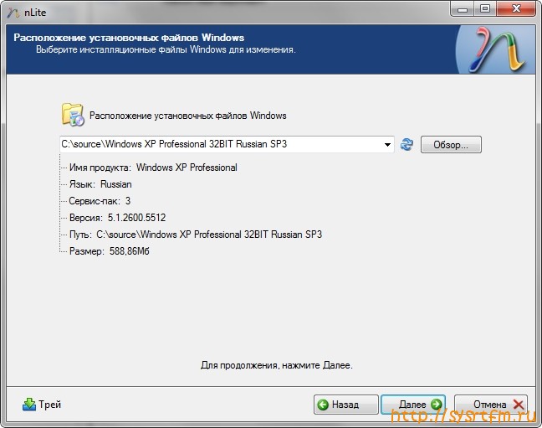The height and width of the screenshot is (428, 542).
Task: Select the 'Сервис-пак: 3' row
Action: click(x=100, y=201)
